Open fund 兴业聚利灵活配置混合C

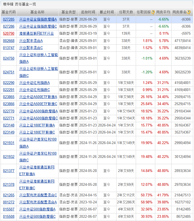(x=38, y=195)
